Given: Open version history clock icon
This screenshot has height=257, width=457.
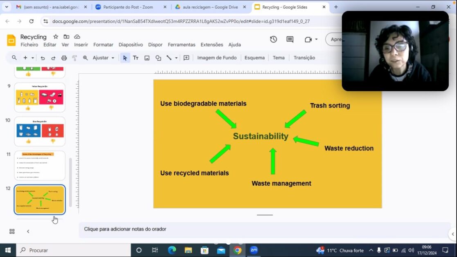Looking at the screenshot, I should [x=273, y=39].
